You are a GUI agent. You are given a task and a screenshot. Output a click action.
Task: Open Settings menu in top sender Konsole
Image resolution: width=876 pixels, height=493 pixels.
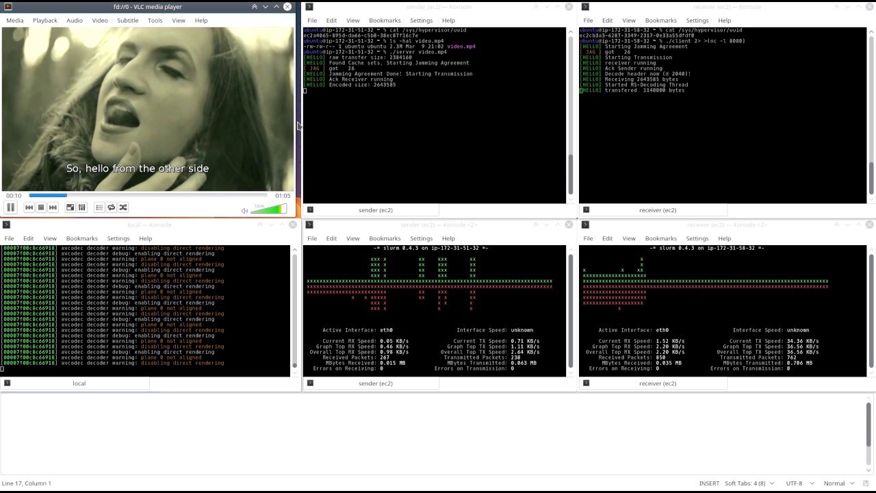(x=421, y=21)
